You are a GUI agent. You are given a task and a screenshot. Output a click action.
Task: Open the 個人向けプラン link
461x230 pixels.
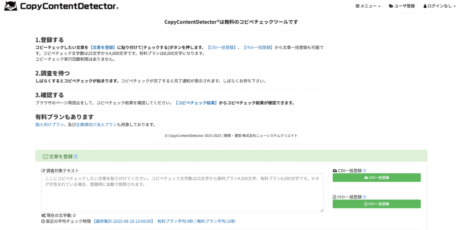tap(50, 124)
